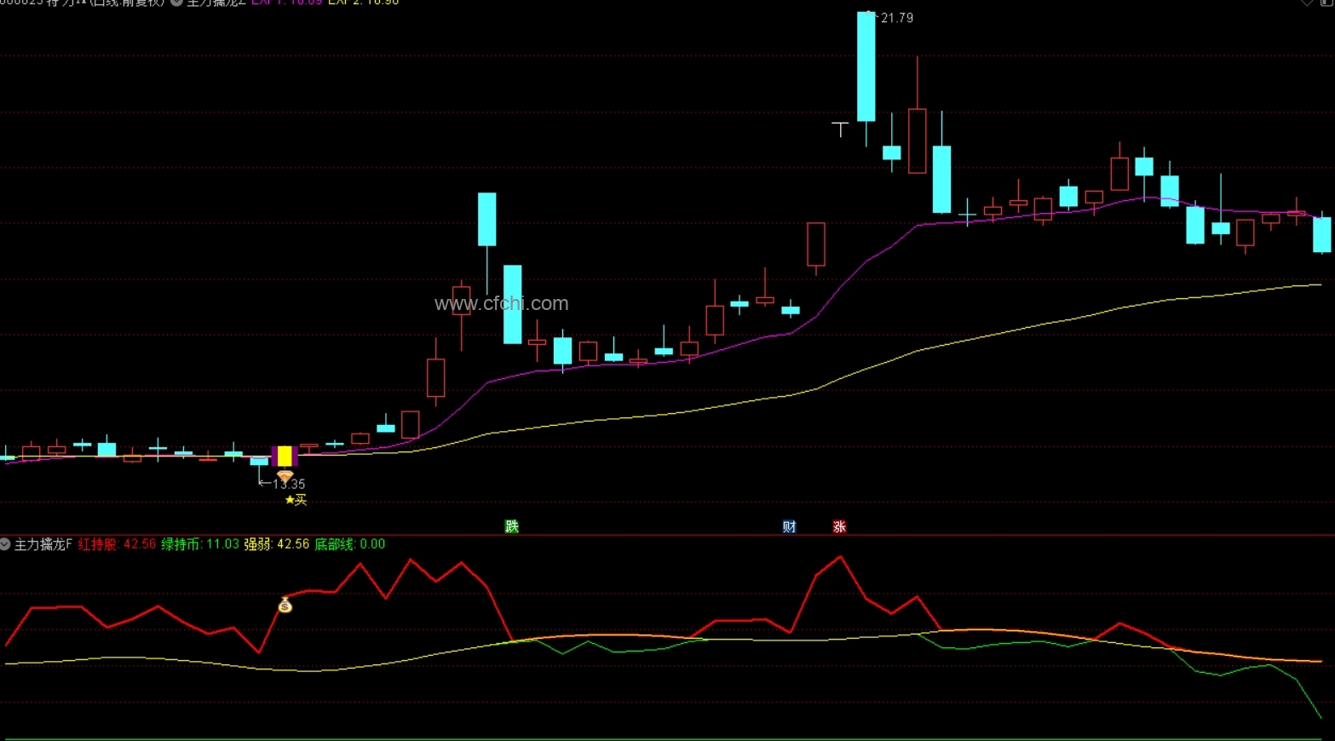The width and height of the screenshot is (1335, 741).
Task: Click the 绿持币: 11.03 value
Action: pos(200,544)
